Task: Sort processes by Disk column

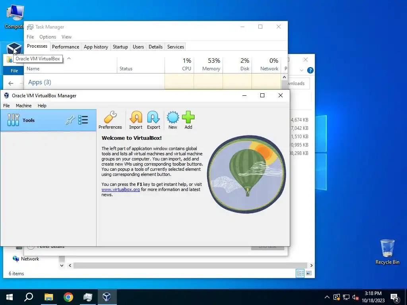Action: [237, 64]
